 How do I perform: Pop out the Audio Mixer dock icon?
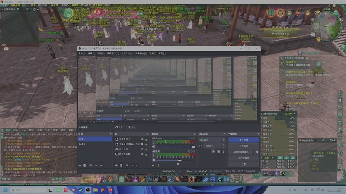point(195,134)
